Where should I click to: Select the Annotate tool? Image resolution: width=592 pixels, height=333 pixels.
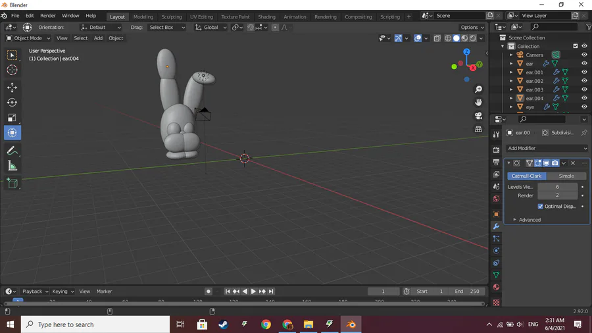point(12,151)
